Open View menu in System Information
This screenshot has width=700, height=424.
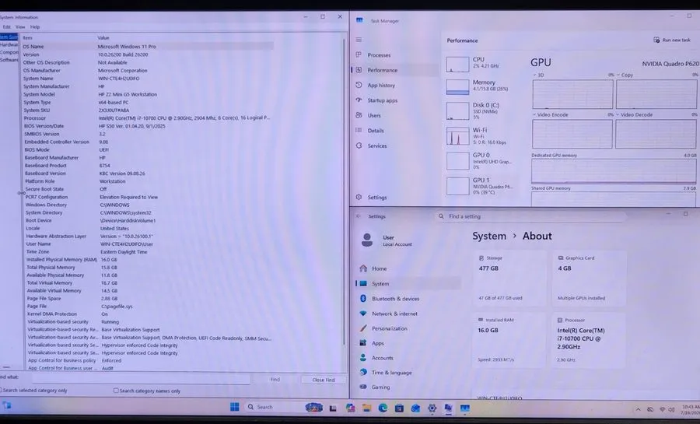click(x=20, y=26)
